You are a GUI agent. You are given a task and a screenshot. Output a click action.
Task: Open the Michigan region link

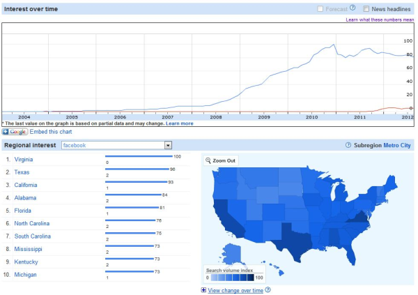pos(25,275)
